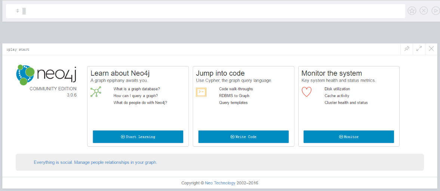Click the Neo4j logo
Viewport: 440px width, 191px height.
(46, 75)
